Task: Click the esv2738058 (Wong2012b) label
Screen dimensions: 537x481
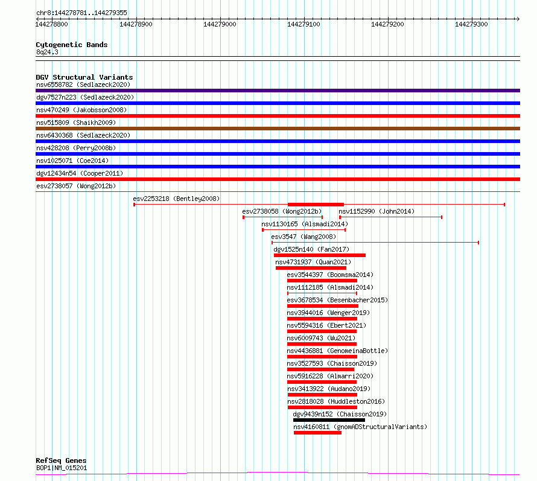Action: tap(282, 211)
